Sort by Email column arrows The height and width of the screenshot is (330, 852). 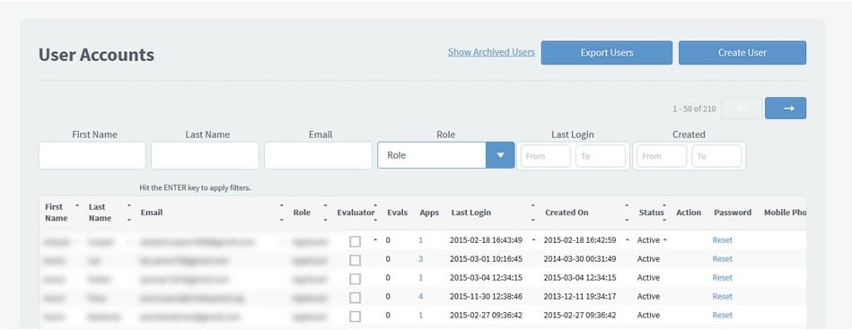[282, 213]
